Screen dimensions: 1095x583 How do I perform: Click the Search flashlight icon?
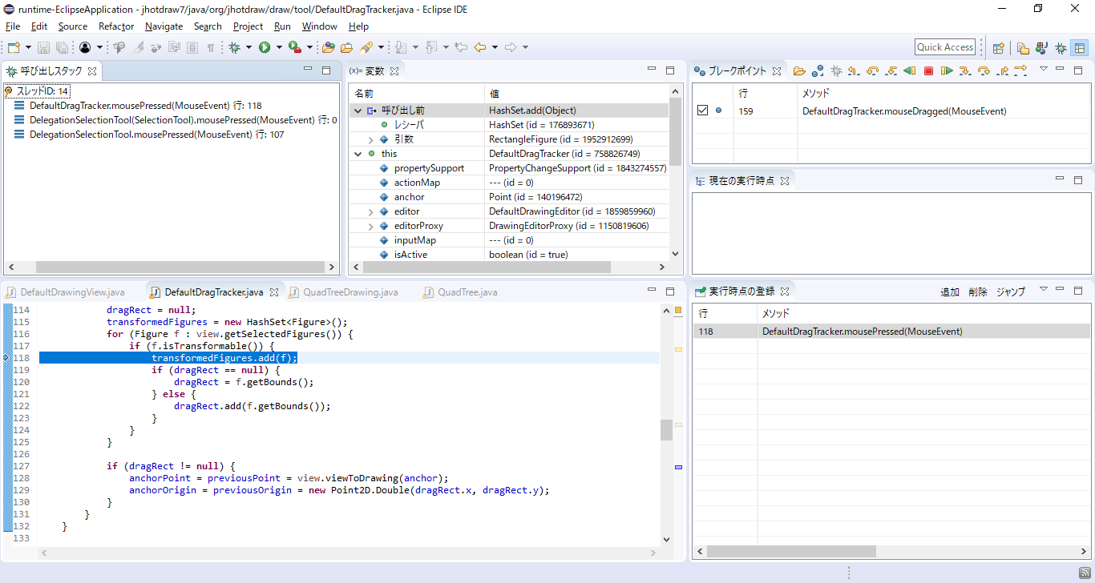pyautogui.click(x=366, y=47)
